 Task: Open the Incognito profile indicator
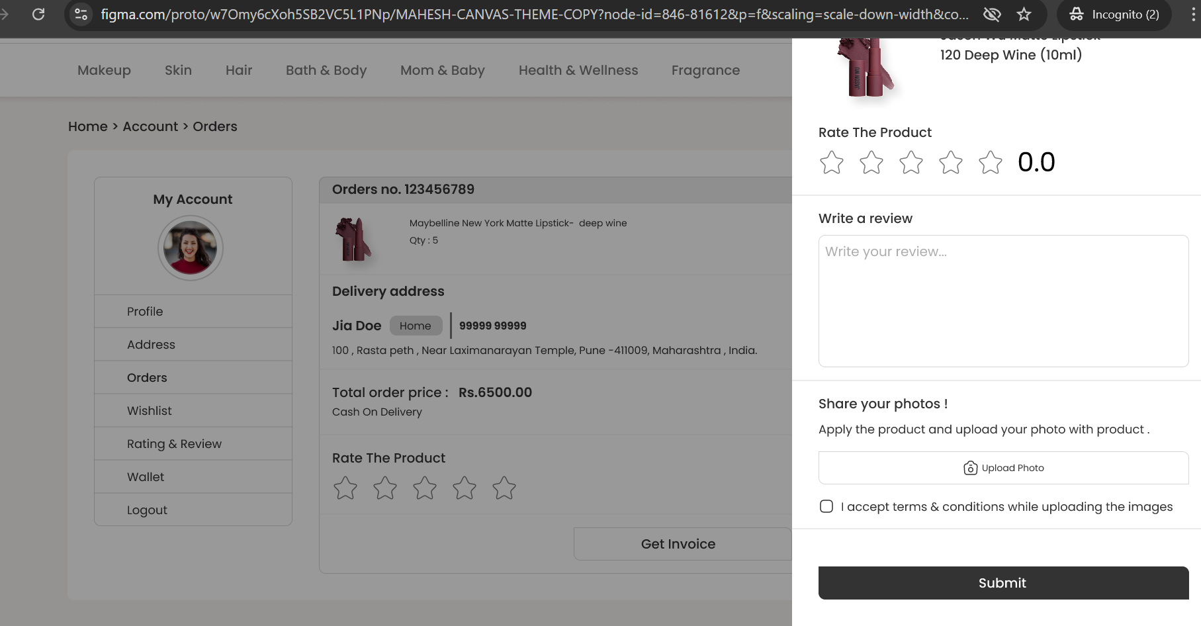click(x=1114, y=14)
